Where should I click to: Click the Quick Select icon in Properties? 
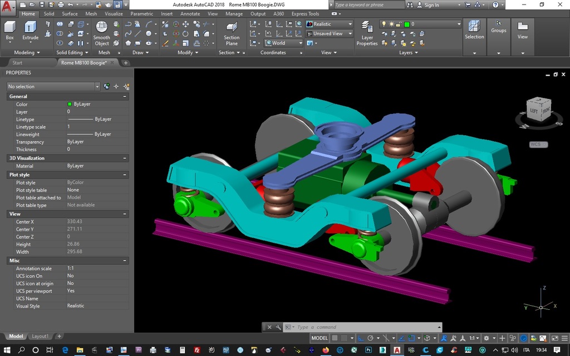tap(126, 86)
